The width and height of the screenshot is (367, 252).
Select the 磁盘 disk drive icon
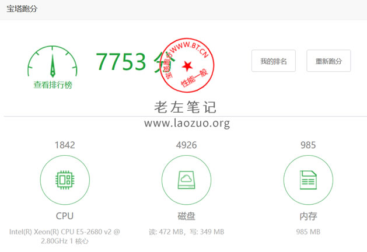pyautogui.click(x=186, y=180)
